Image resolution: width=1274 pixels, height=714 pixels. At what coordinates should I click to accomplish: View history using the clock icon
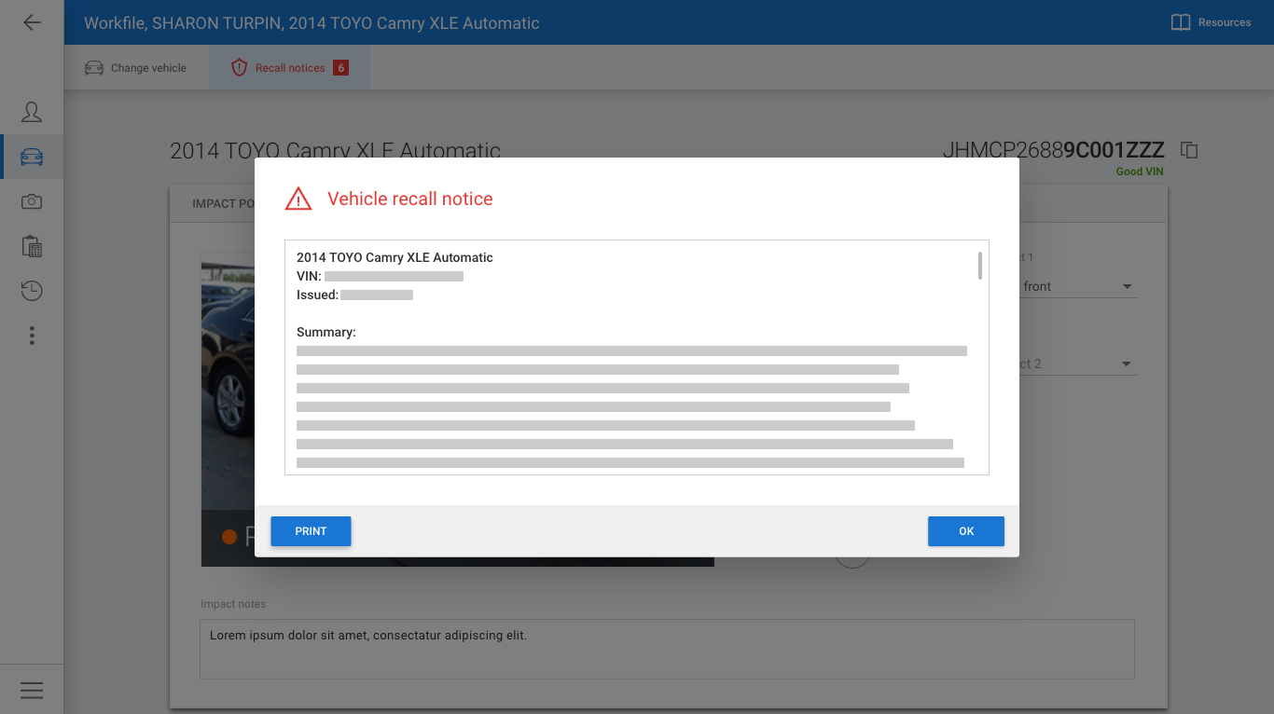(32, 290)
